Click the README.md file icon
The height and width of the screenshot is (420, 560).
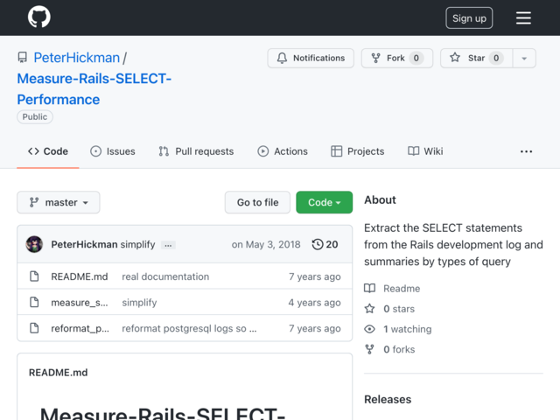[x=34, y=276]
